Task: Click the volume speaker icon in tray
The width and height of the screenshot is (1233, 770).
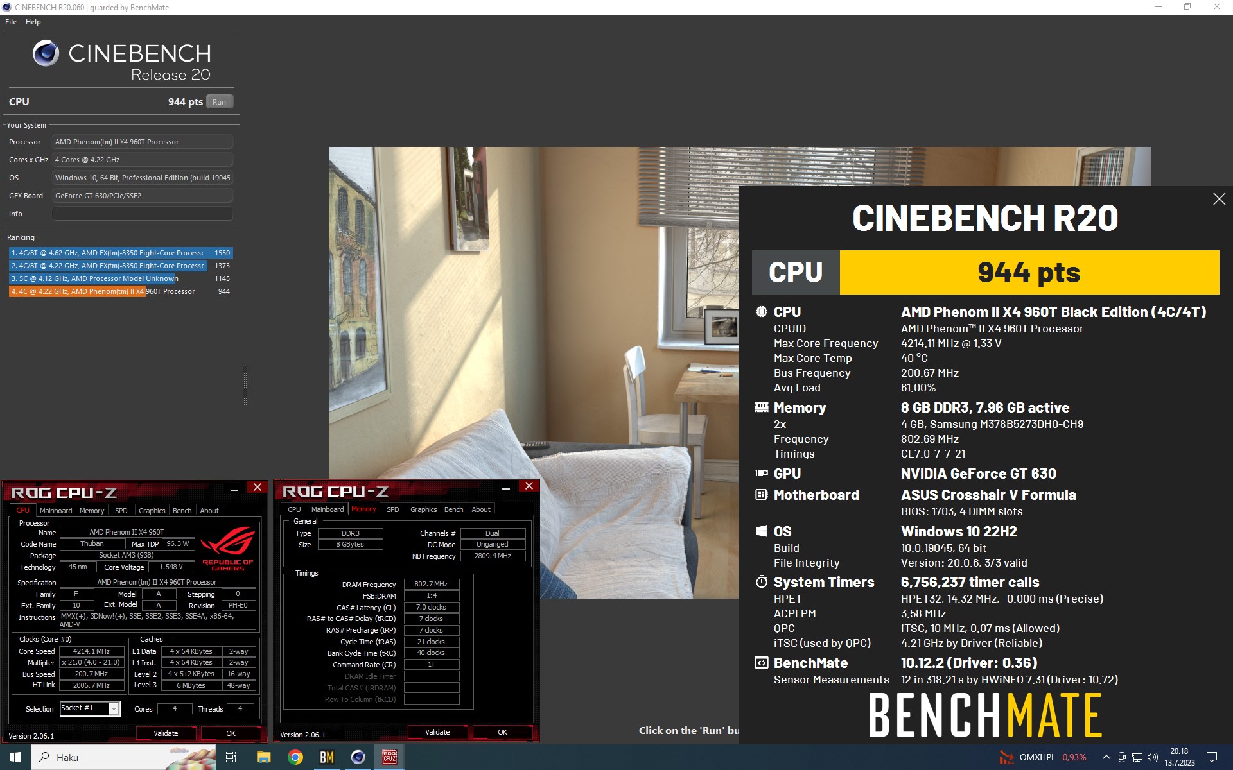Action: click(x=1152, y=757)
